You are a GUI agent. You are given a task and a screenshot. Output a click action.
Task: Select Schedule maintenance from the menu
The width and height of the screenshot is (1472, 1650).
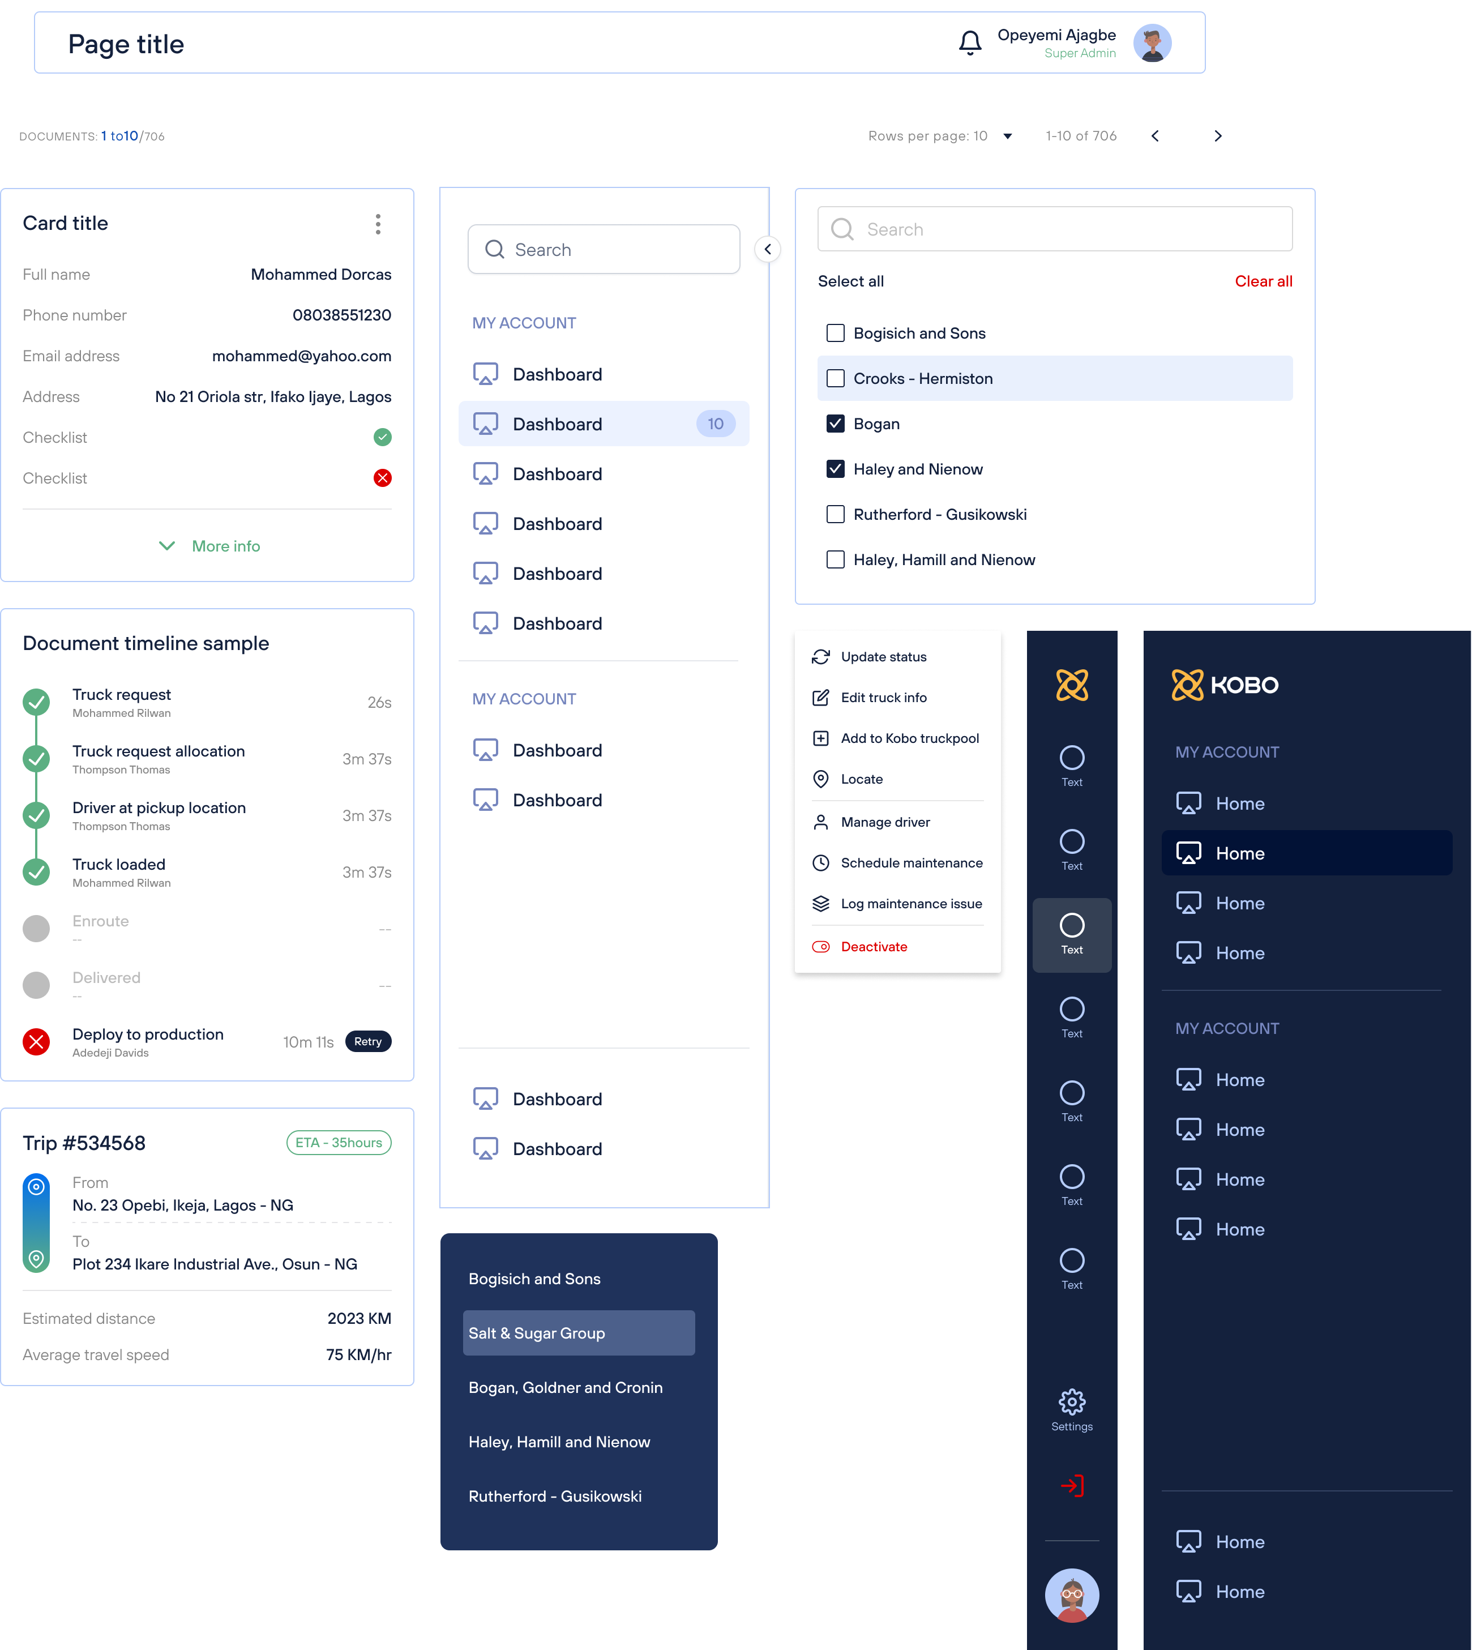pos(911,863)
